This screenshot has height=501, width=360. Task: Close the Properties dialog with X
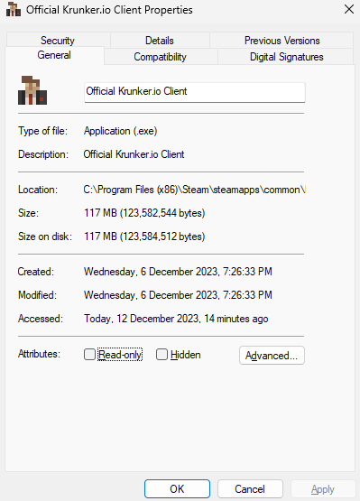click(349, 9)
